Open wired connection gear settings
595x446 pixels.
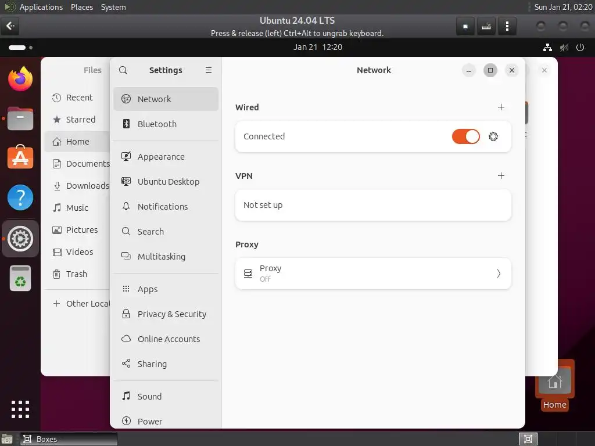[493, 136]
